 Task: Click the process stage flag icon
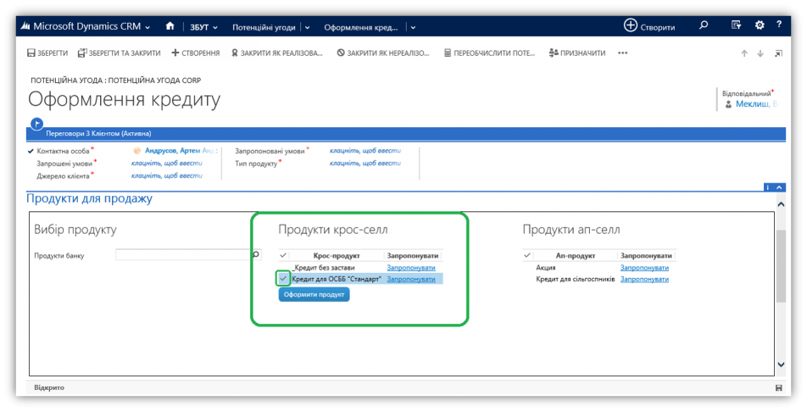pos(36,124)
